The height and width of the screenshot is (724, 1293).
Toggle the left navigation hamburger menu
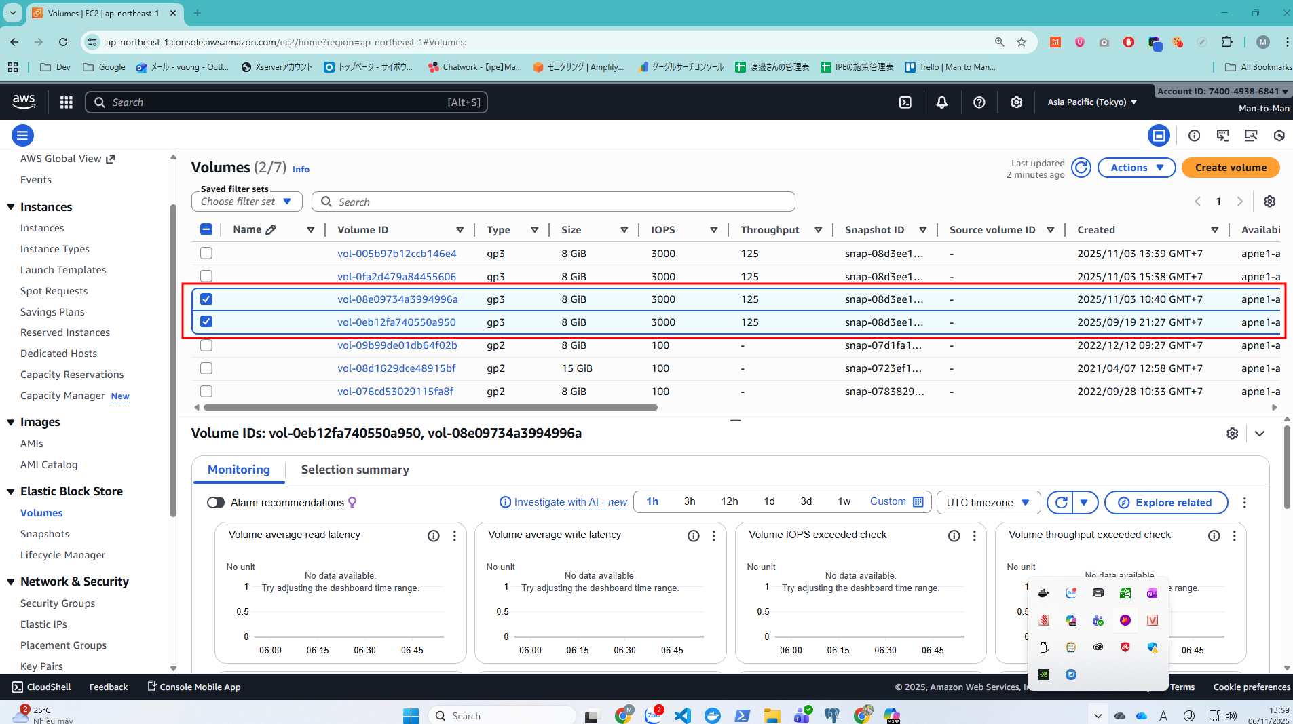[x=22, y=136]
